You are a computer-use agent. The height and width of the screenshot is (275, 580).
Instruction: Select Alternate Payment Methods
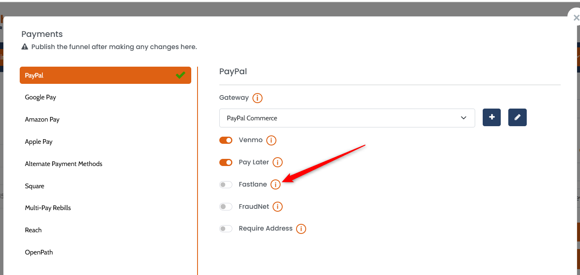click(x=64, y=164)
